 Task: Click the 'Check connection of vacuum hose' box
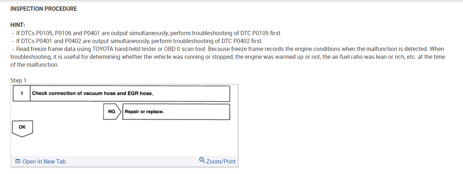tap(130, 93)
